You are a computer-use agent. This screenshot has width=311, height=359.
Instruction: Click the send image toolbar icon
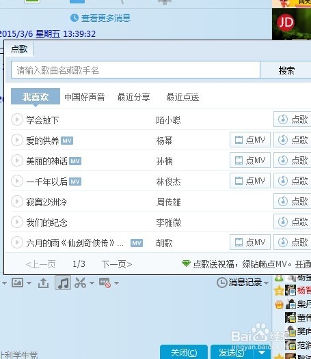tap(18, 283)
